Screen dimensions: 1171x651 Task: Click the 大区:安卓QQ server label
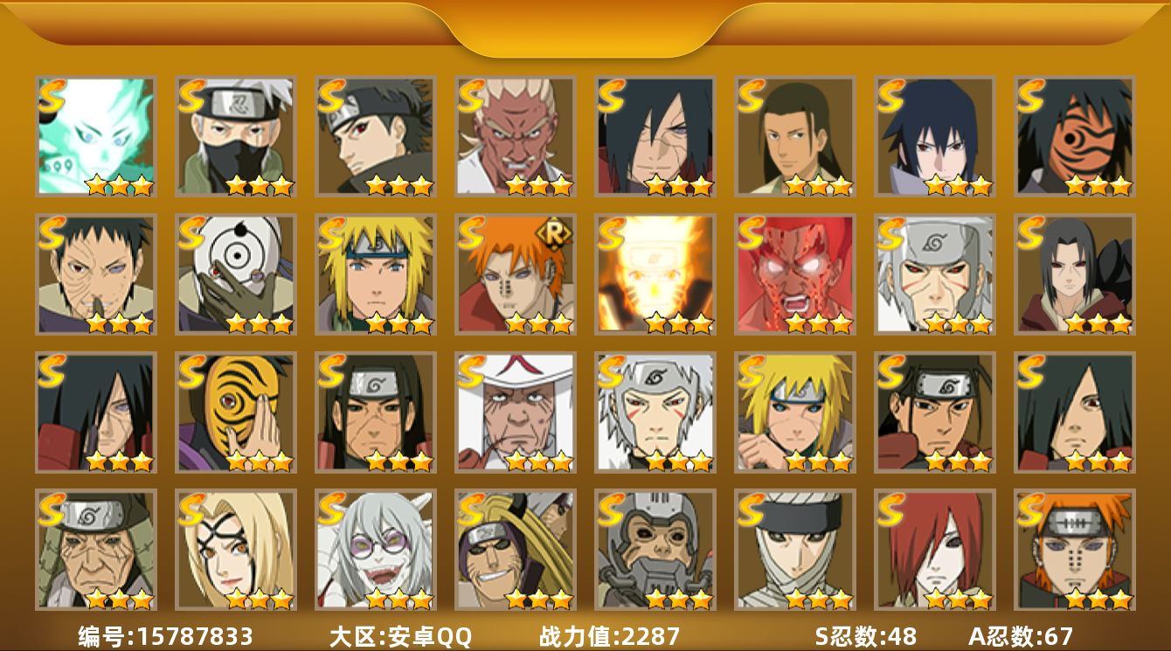click(x=400, y=636)
